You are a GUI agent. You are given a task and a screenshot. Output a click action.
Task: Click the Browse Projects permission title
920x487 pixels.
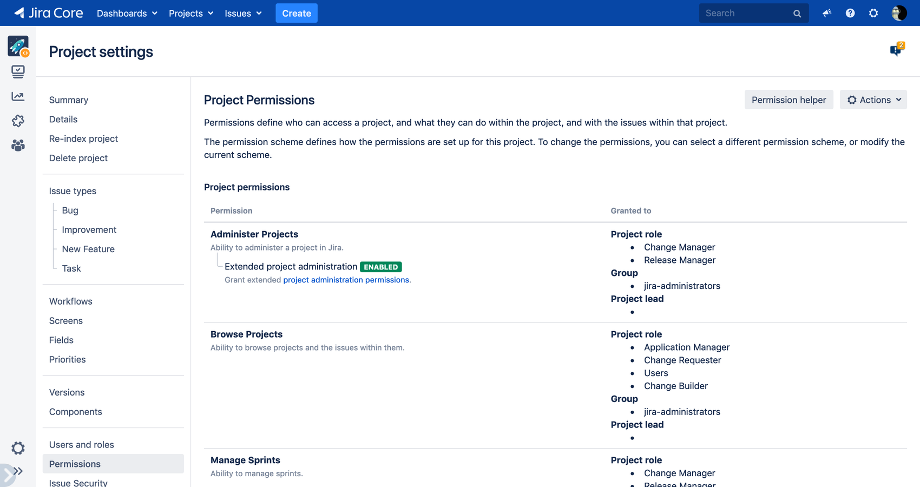[x=246, y=334]
